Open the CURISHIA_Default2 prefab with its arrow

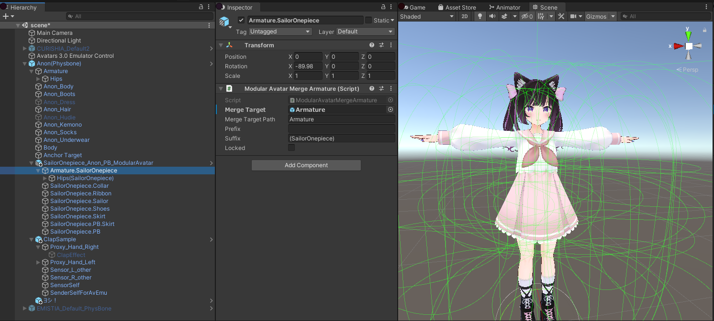tap(212, 48)
